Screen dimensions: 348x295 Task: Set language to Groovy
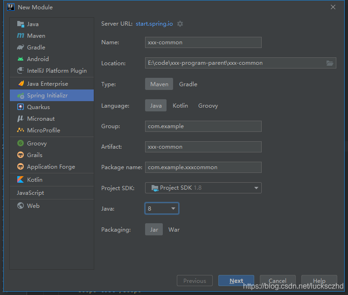208,106
